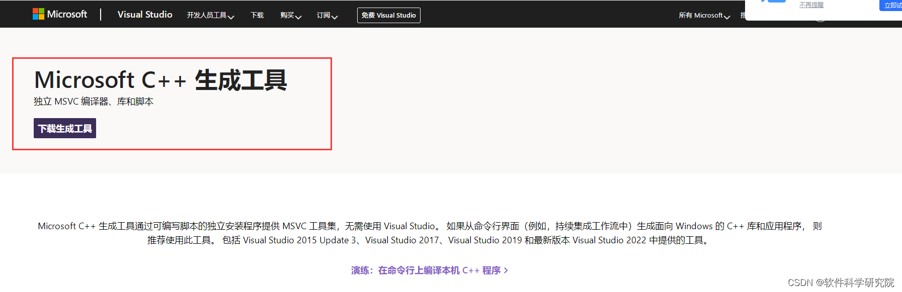The width and height of the screenshot is (902, 292).
Task: Click the 不再提醒 link in popup
Action: [811, 5]
